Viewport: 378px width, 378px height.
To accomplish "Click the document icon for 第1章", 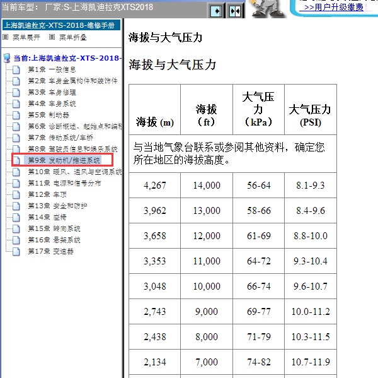I will tap(16, 69).
